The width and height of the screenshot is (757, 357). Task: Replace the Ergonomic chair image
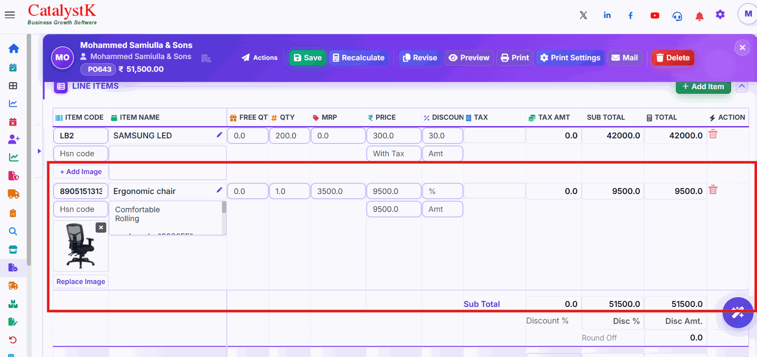[x=81, y=281]
